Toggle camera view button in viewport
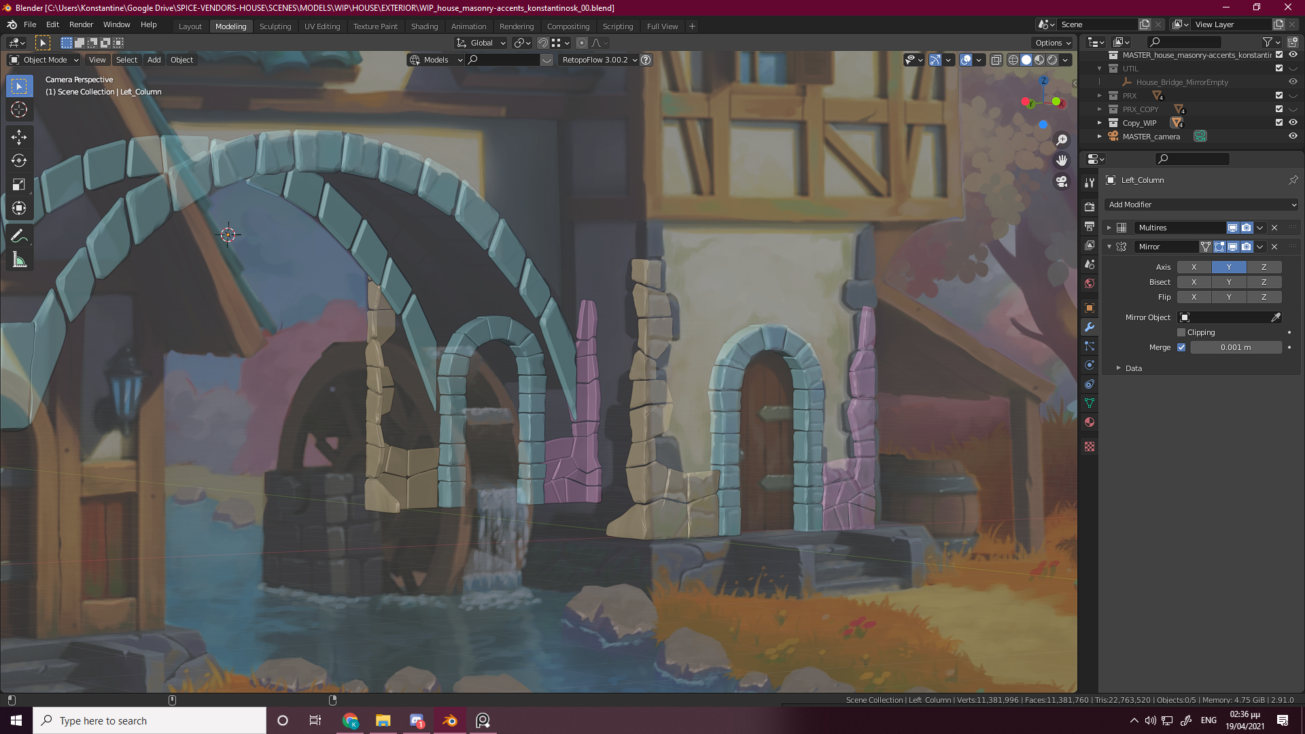The width and height of the screenshot is (1305, 734). pos(1061,181)
